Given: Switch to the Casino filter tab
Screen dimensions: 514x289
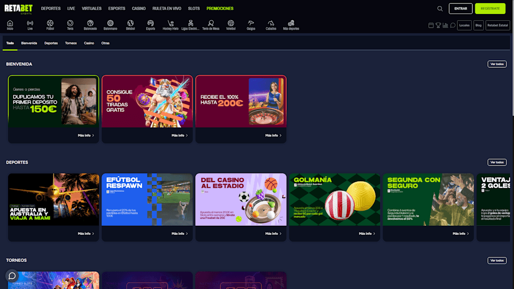Looking at the screenshot, I should (x=89, y=43).
